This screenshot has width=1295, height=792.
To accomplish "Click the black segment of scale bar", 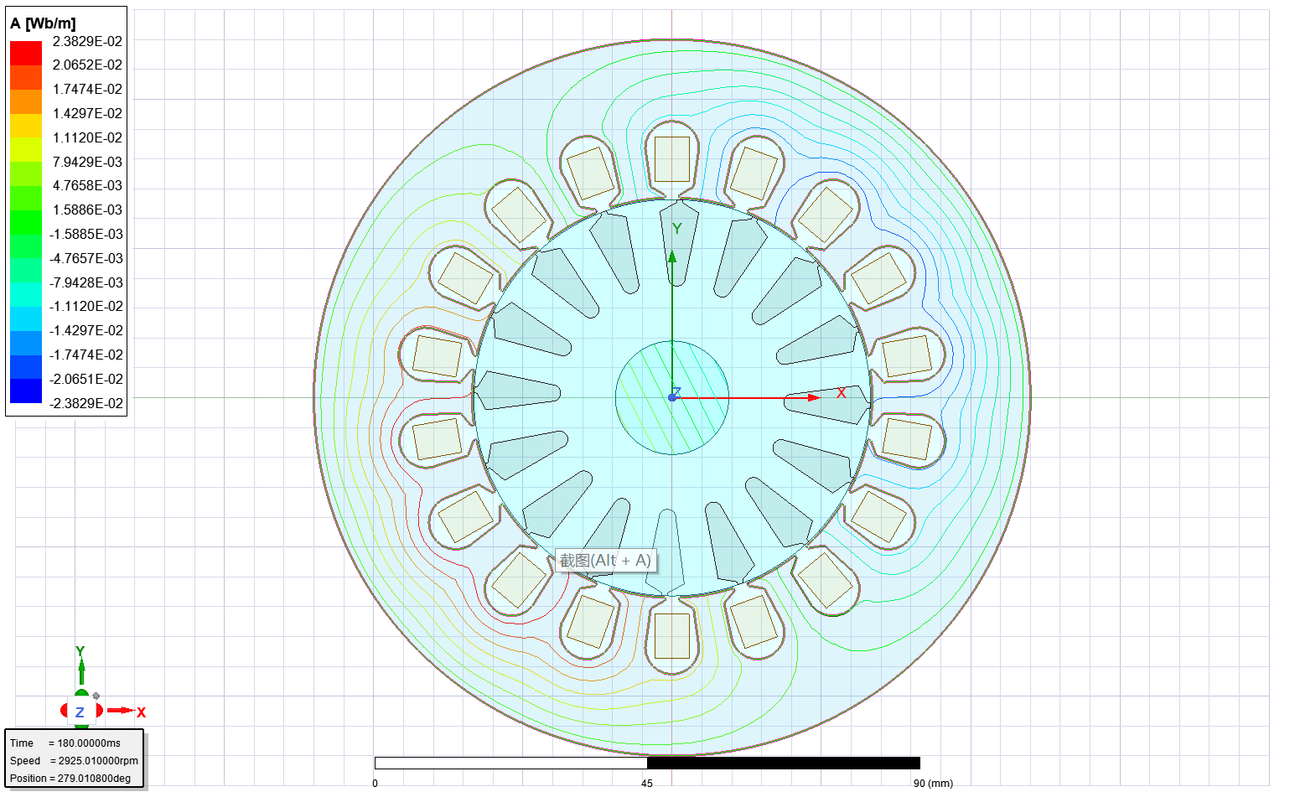I will [x=783, y=763].
